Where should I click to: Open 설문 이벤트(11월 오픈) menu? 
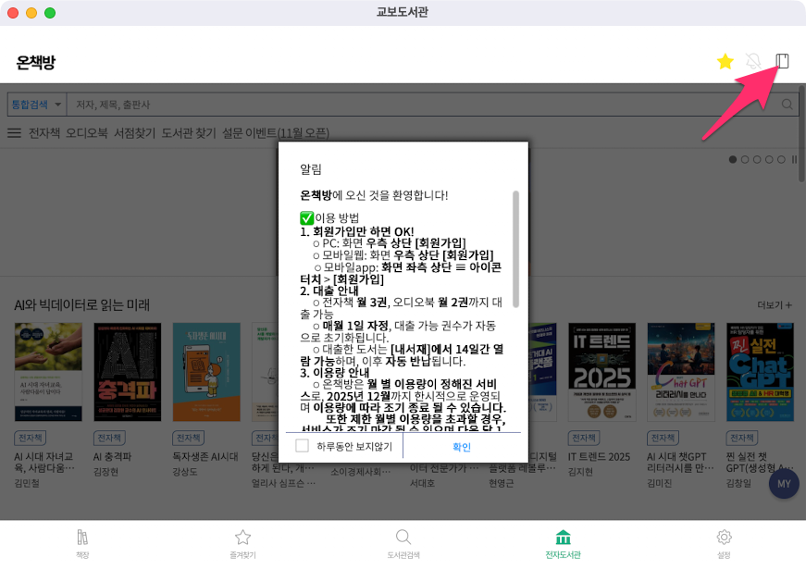point(276,133)
